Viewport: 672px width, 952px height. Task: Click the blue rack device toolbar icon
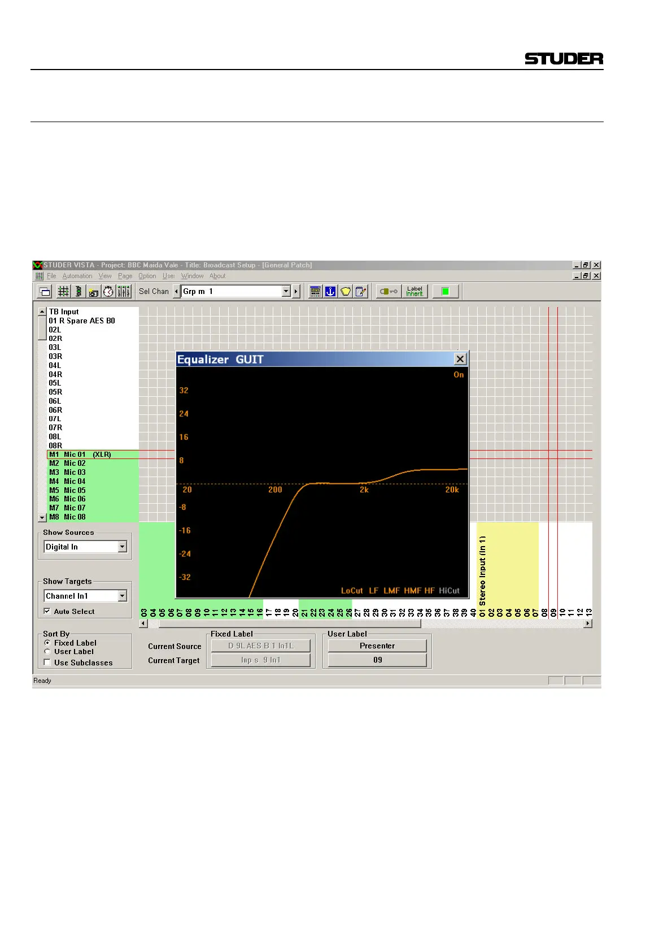[x=316, y=292]
